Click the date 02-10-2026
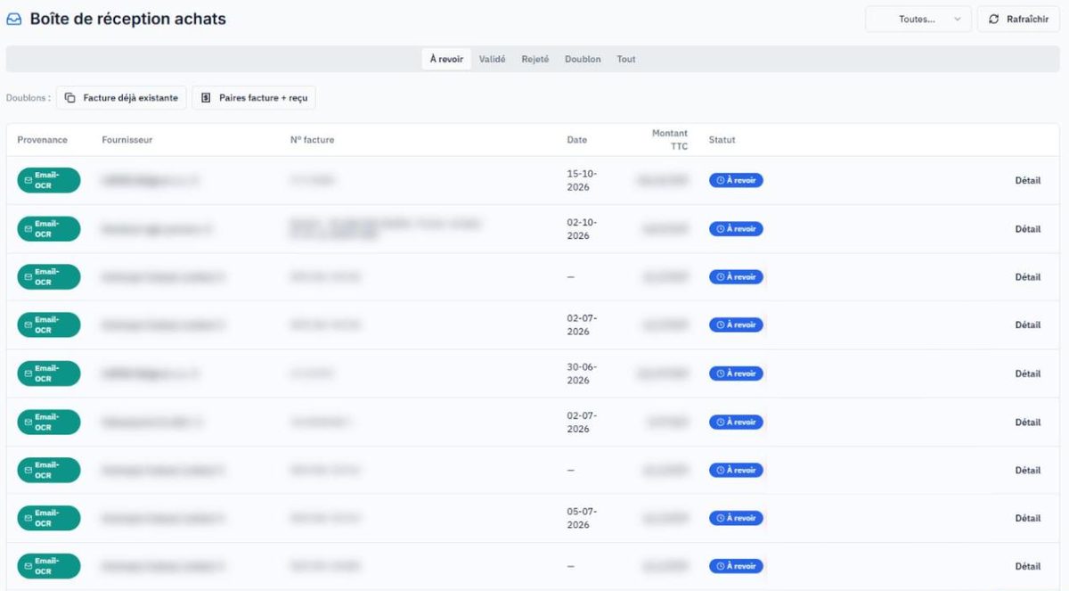1069x591 pixels. click(x=582, y=229)
